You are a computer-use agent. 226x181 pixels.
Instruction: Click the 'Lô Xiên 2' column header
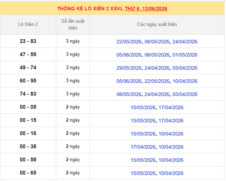point(28,25)
